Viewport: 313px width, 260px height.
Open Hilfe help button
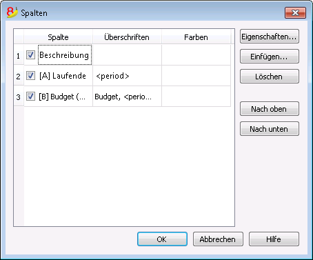click(274, 239)
